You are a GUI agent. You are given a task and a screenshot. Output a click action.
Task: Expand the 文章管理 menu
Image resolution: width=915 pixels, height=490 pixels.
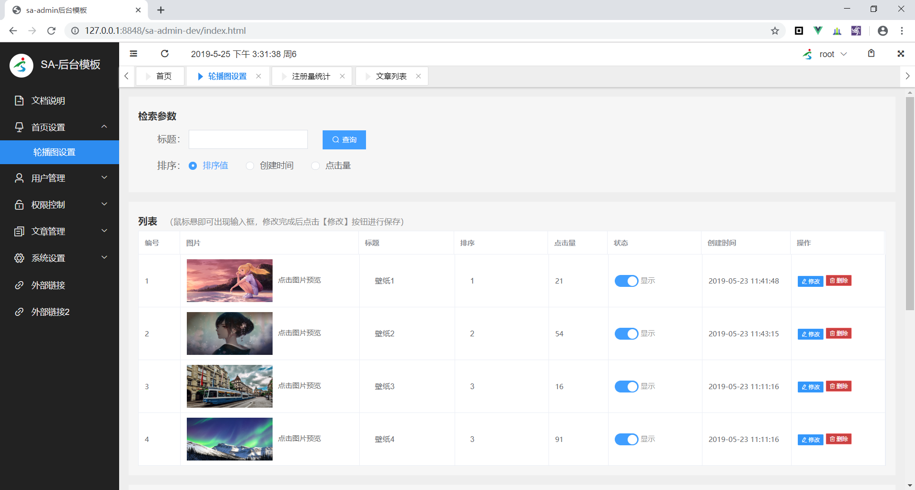click(60, 231)
